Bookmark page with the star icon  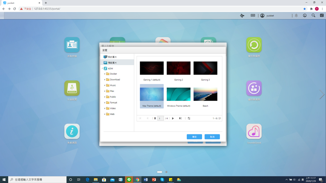[x=304, y=9]
